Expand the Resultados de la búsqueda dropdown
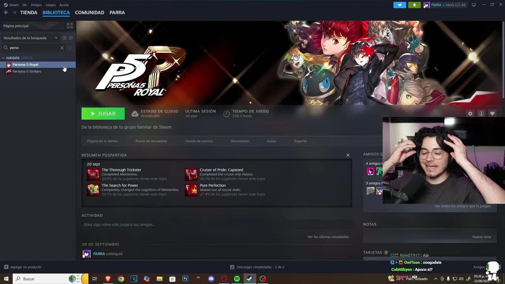 tap(31, 38)
